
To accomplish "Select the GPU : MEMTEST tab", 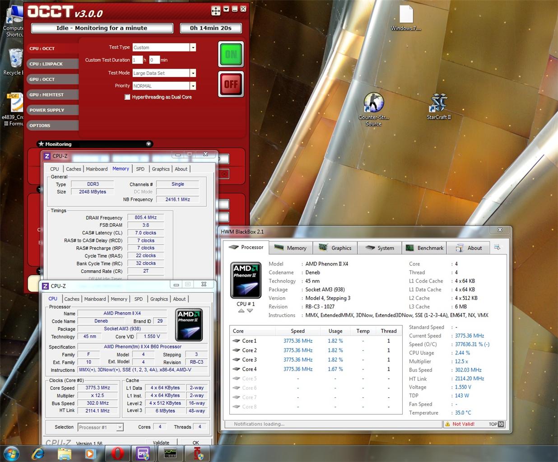I will pos(52,94).
